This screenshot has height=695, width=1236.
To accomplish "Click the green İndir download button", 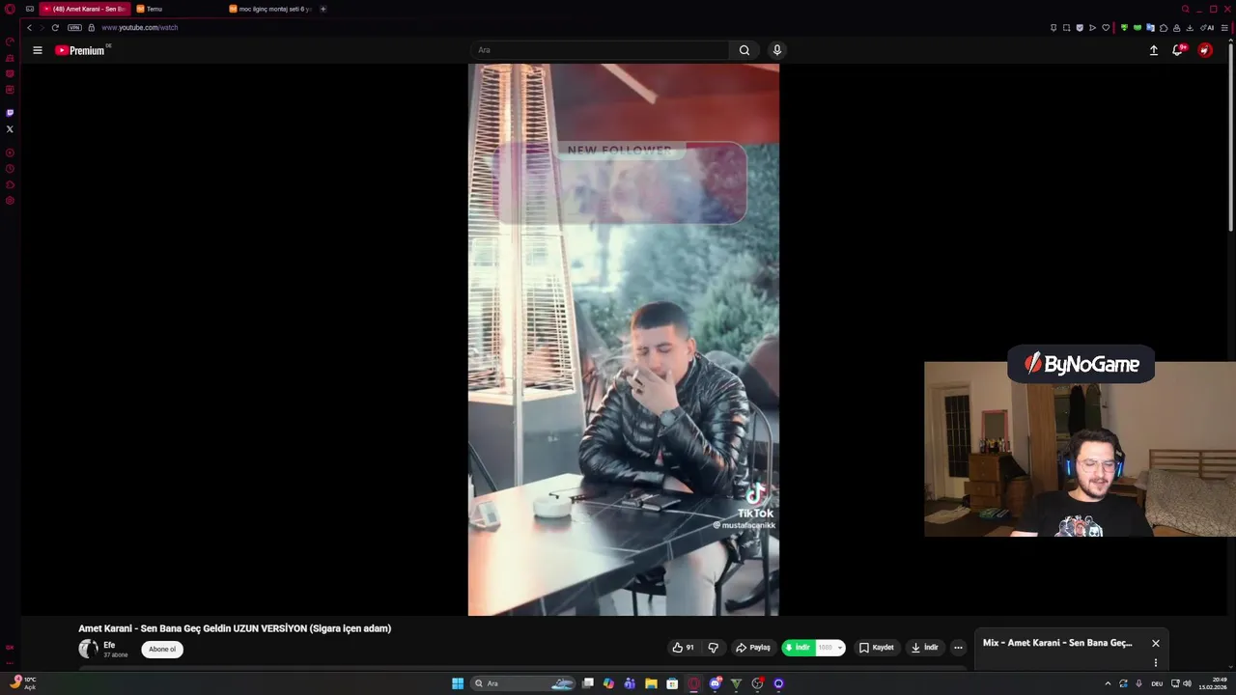I will (798, 648).
